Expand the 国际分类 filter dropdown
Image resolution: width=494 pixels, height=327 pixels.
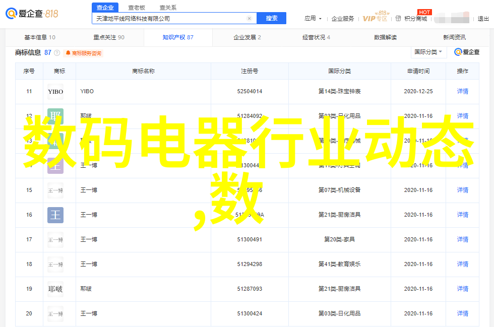coord(428,52)
